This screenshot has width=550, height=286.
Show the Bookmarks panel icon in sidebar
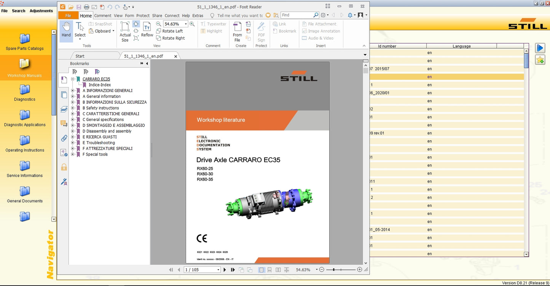click(64, 81)
